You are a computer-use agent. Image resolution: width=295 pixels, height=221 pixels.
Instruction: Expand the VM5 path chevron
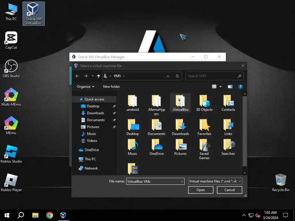(124, 76)
